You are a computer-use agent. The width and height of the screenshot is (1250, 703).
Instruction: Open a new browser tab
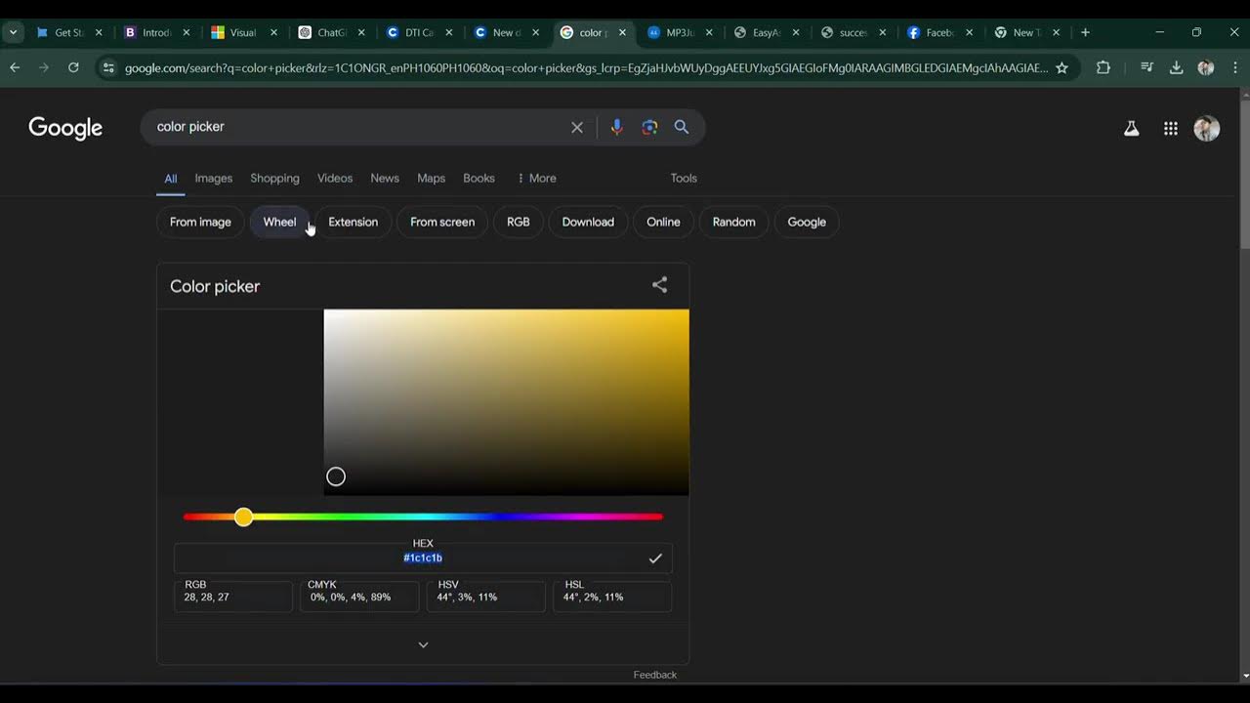tap(1085, 32)
